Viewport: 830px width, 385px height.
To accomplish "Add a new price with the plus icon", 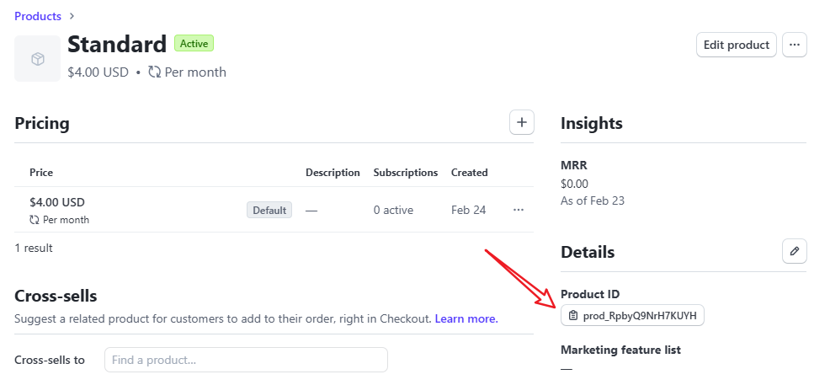I will (x=522, y=122).
